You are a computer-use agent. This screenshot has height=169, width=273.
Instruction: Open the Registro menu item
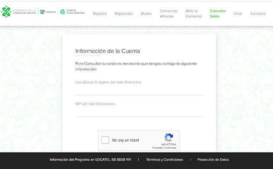[x=100, y=13]
